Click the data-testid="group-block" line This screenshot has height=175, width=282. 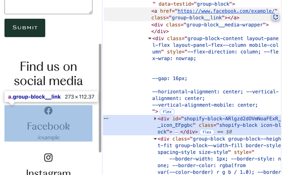tap(194, 4)
